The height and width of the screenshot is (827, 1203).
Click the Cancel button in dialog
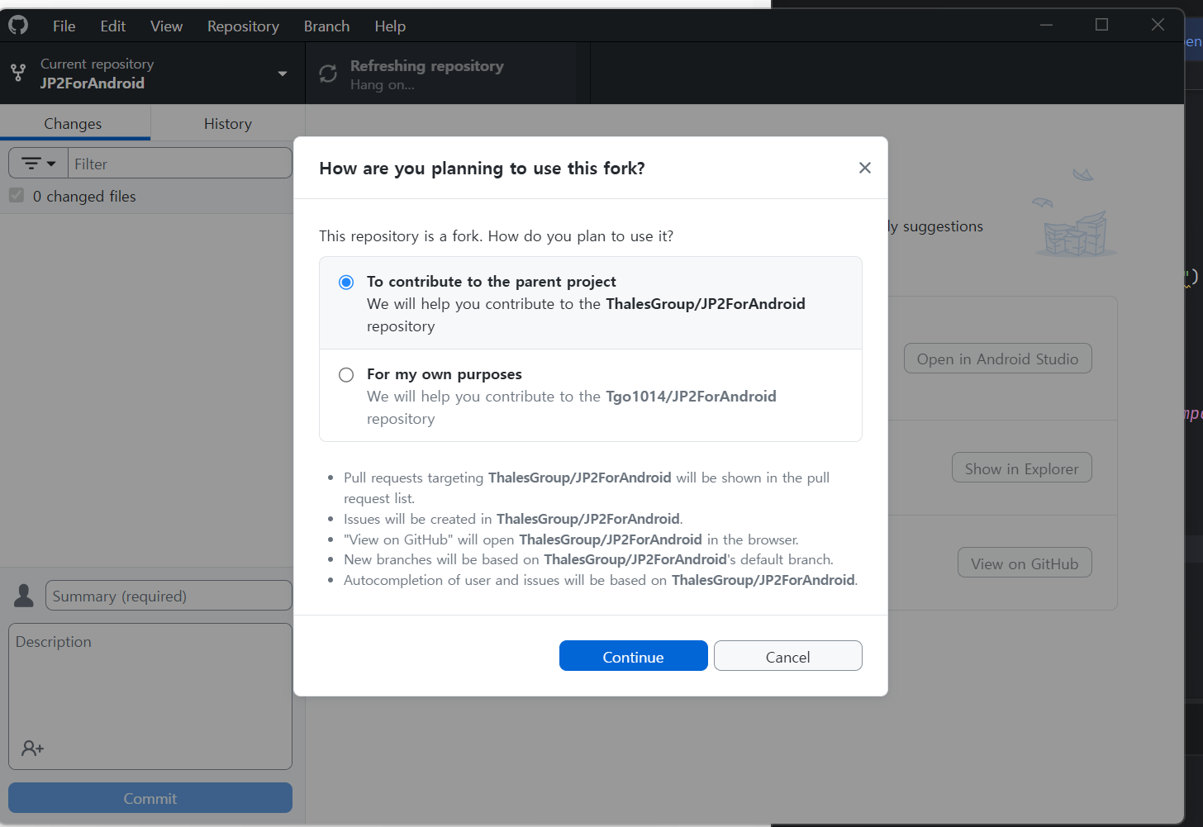788,656
